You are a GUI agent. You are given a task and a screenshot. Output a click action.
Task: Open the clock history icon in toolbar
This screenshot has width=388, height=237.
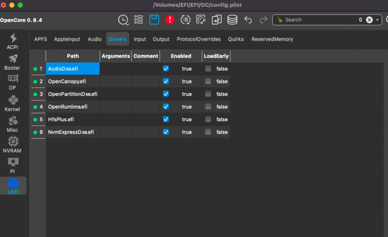124,20
